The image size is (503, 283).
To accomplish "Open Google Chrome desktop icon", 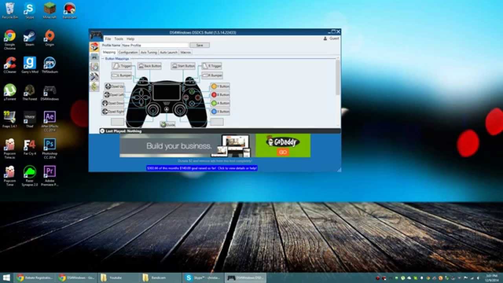I will pyautogui.click(x=10, y=39).
